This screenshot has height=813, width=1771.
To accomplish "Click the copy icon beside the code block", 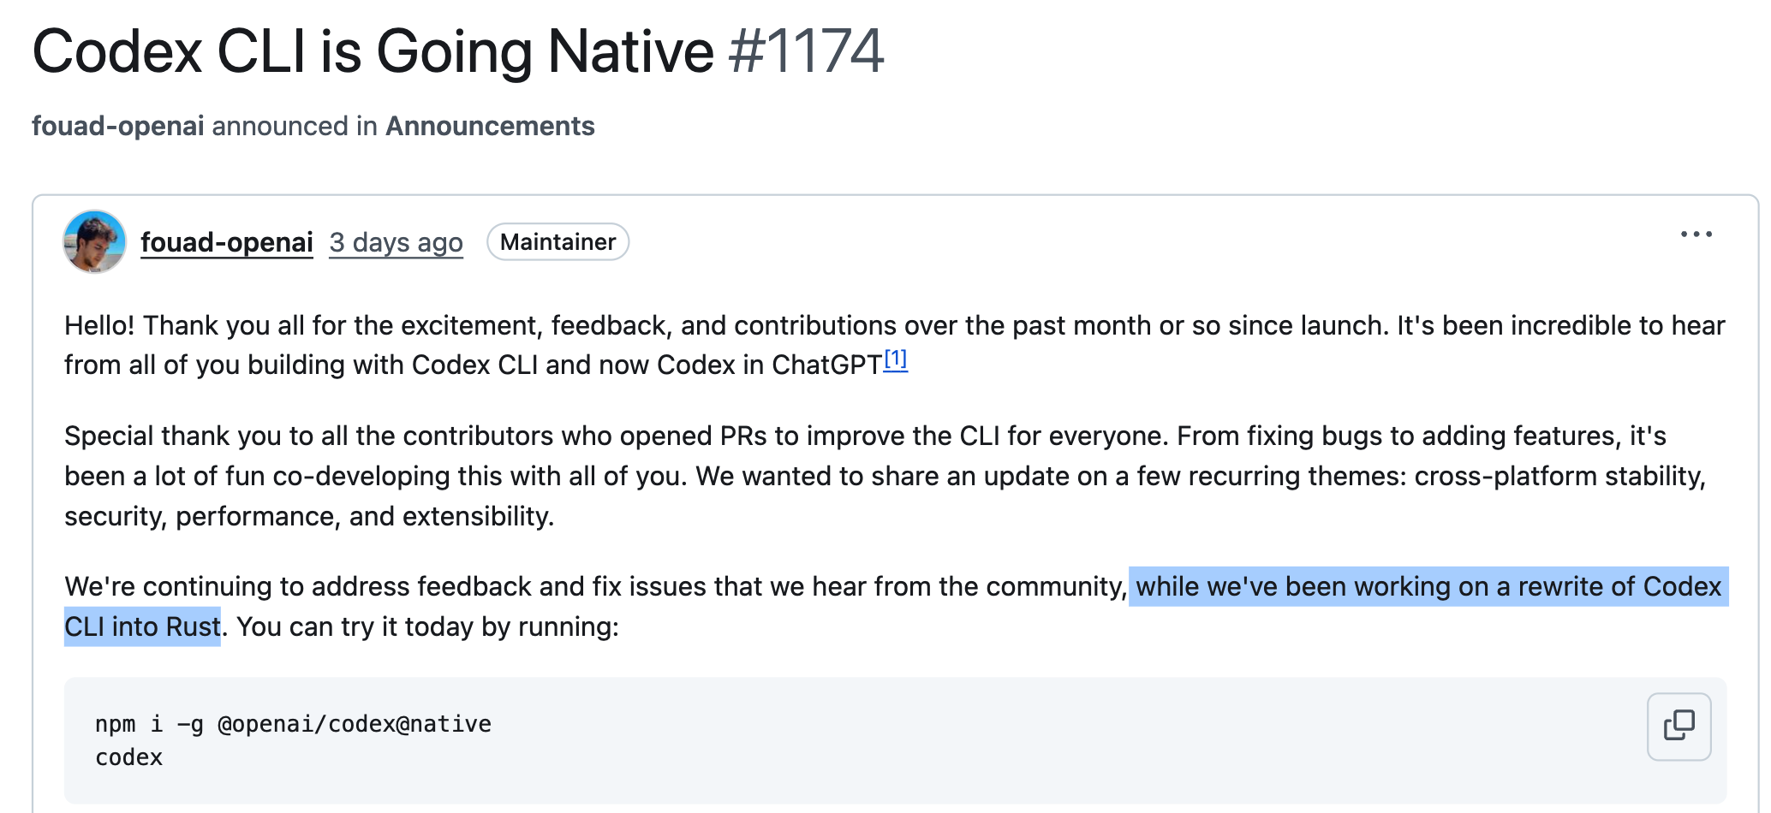I will coord(1679,726).
